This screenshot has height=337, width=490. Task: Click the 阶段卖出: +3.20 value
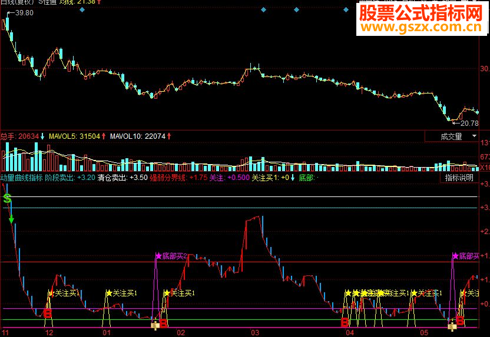tap(70, 178)
